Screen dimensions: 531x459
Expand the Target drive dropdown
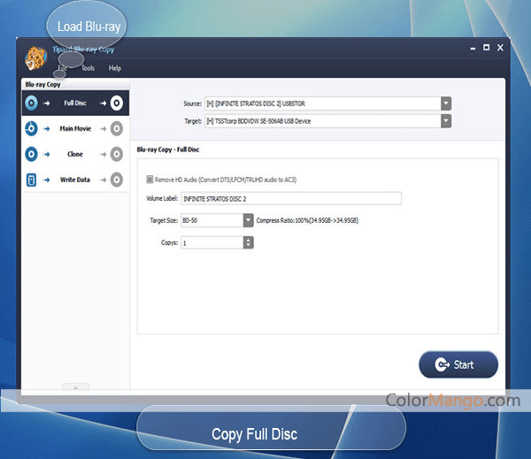pyautogui.click(x=446, y=120)
